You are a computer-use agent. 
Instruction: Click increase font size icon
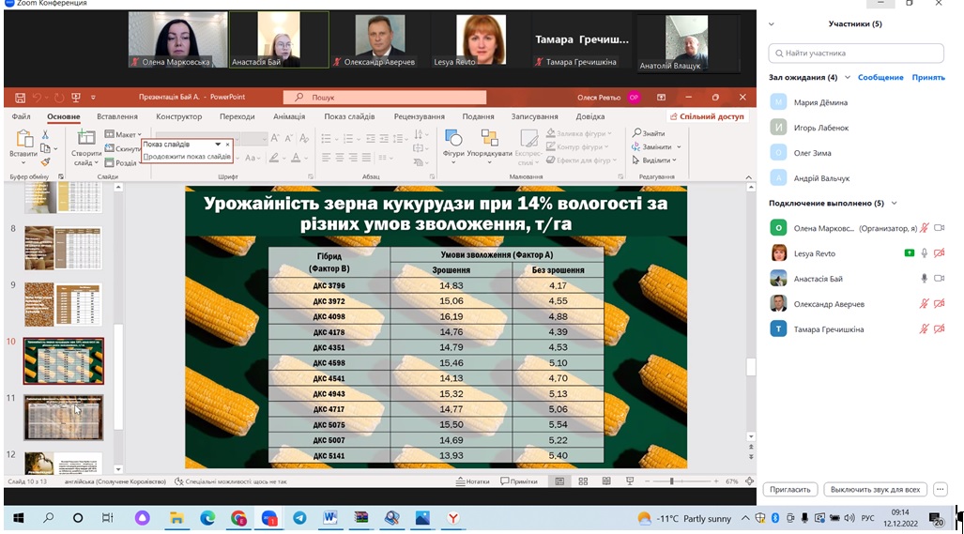(x=275, y=138)
